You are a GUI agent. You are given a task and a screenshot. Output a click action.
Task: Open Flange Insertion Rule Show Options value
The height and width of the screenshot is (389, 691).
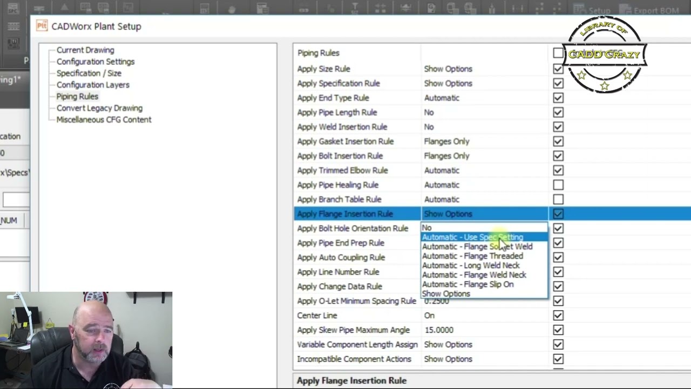[484, 214]
